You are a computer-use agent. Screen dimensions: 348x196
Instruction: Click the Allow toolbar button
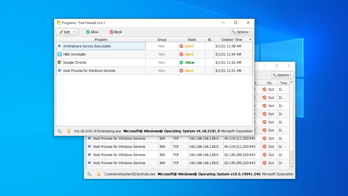92,32
